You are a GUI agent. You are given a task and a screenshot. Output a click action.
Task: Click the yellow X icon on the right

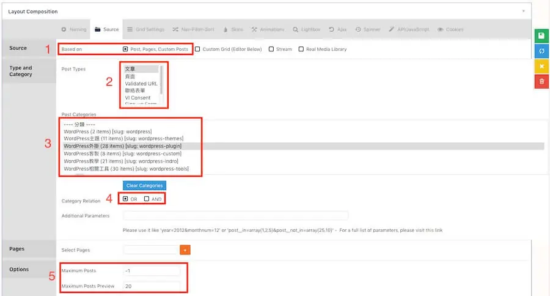point(541,66)
